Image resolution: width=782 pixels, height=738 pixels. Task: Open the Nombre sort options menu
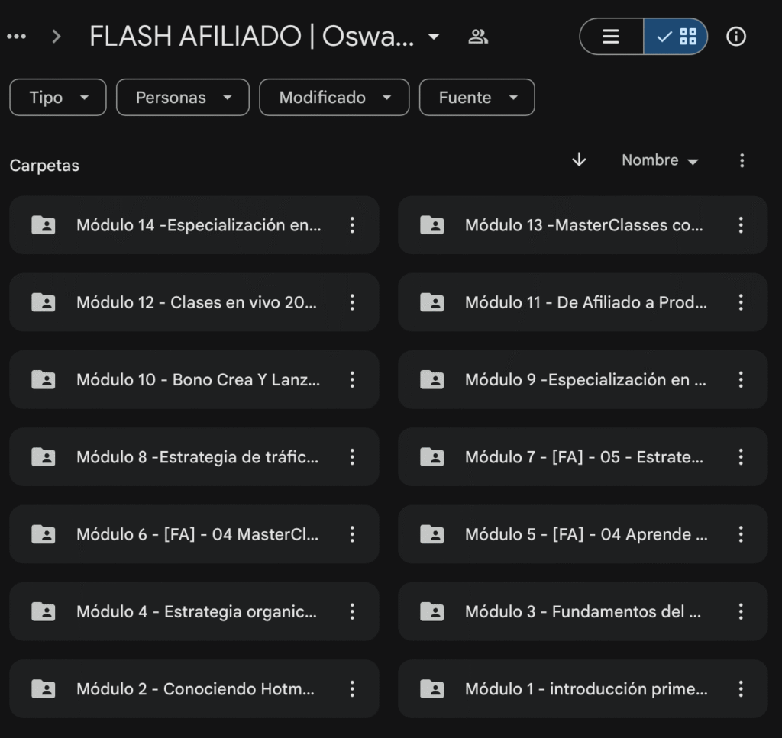pyautogui.click(x=660, y=160)
